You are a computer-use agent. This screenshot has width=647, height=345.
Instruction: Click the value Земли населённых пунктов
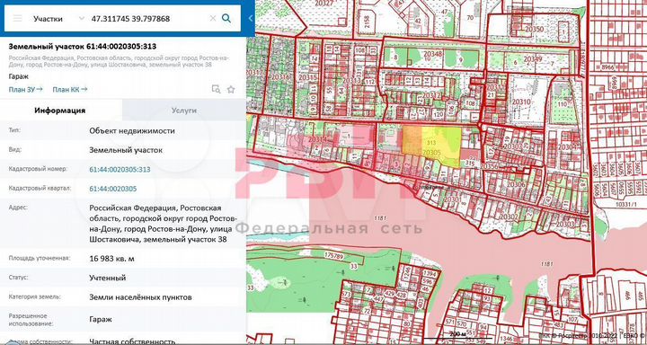[140, 297]
